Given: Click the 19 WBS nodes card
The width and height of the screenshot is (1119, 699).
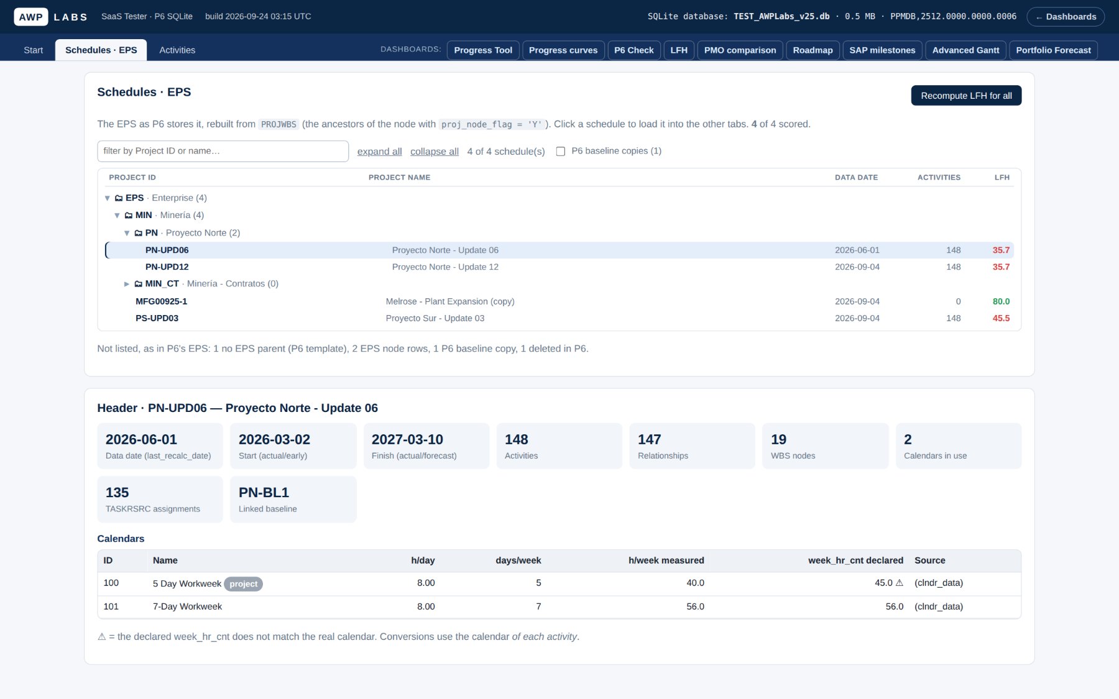Looking at the screenshot, I should coord(825,446).
